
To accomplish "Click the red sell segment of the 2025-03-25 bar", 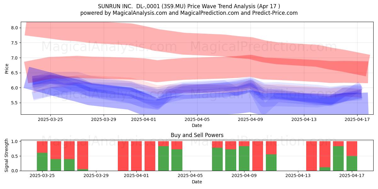I will coord(42,147).
